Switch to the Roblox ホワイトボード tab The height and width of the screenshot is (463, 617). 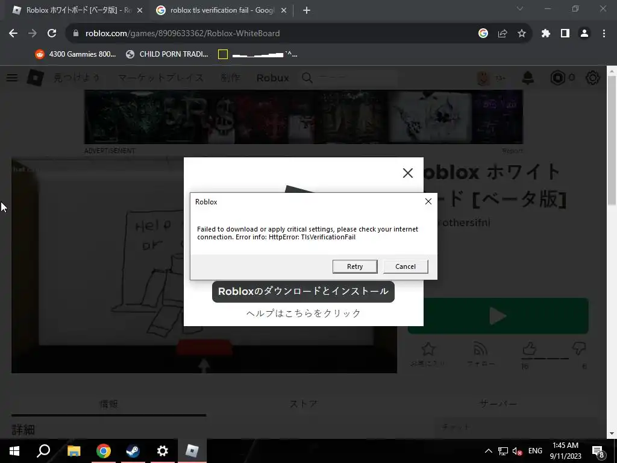pos(77,11)
